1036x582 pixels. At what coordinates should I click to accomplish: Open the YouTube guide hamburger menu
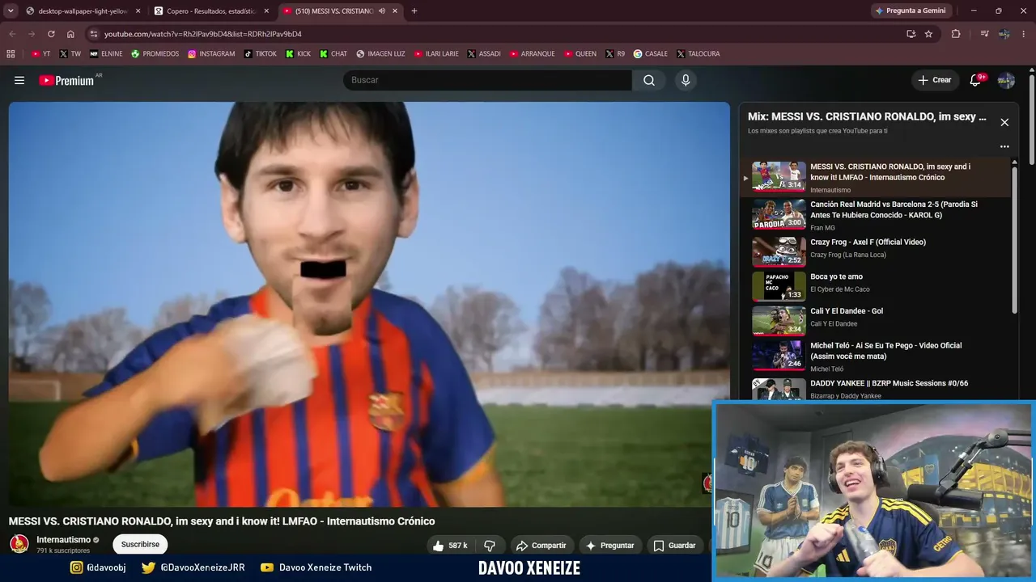point(19,80)
